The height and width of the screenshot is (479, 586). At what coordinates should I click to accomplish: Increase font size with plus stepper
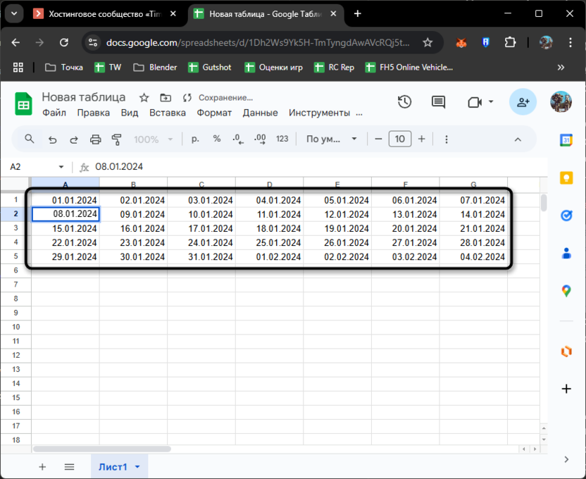point(422,139)
